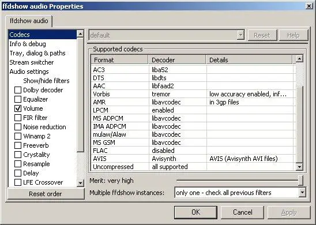Click 'all supported' for Uncompressed

coord(170,167)
